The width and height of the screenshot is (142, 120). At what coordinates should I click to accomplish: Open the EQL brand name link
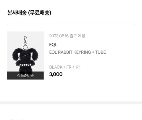point(53,45)
